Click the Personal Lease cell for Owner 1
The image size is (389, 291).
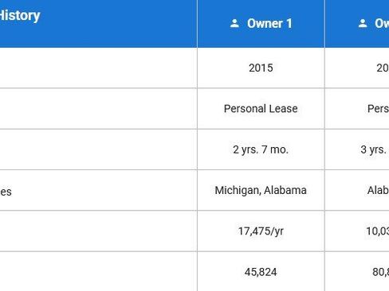coord(261,109)
